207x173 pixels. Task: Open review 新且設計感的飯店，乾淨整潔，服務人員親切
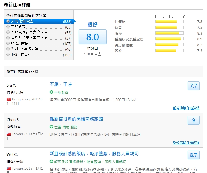click(94, 154)
